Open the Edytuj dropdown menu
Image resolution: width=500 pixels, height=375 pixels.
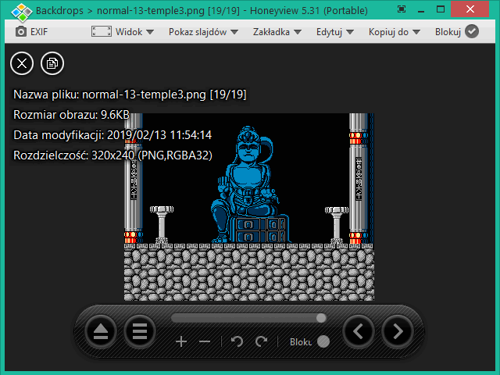click(x=334, y=32)
